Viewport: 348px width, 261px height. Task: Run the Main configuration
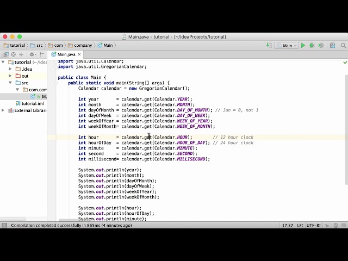click(x=303, y=46)
